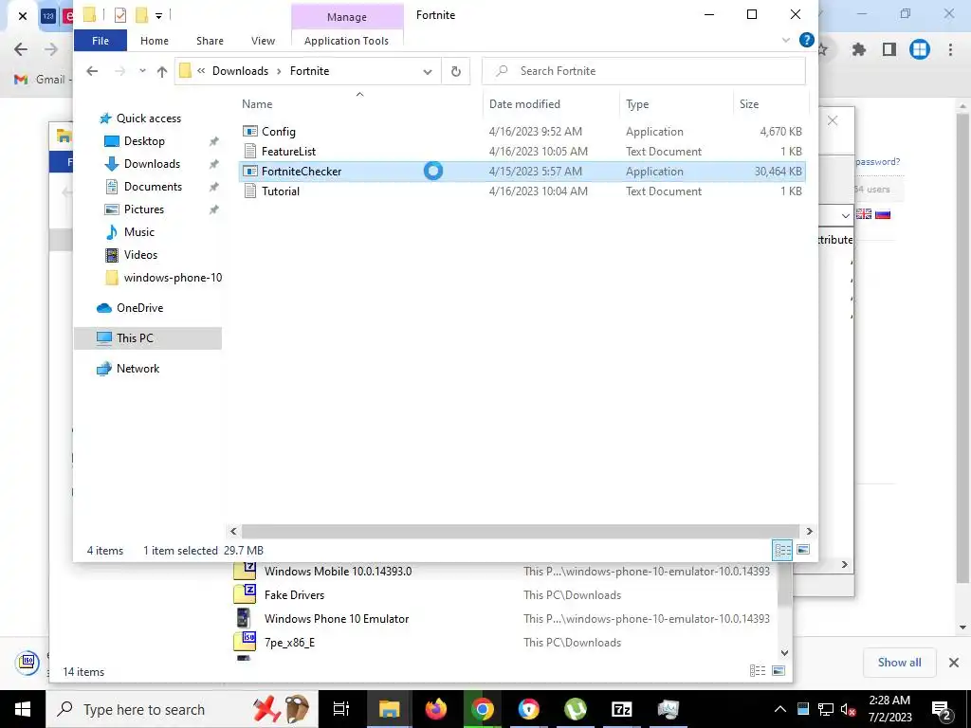Select Network in the navigation pane

tap(137, 369)
